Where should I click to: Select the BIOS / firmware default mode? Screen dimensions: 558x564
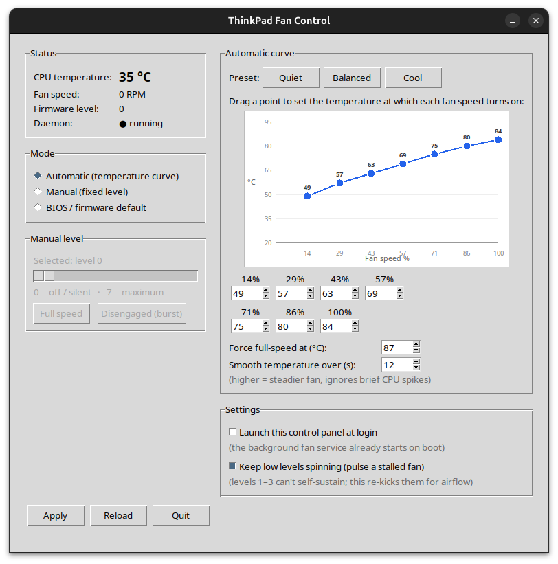[x=90, y=207]
